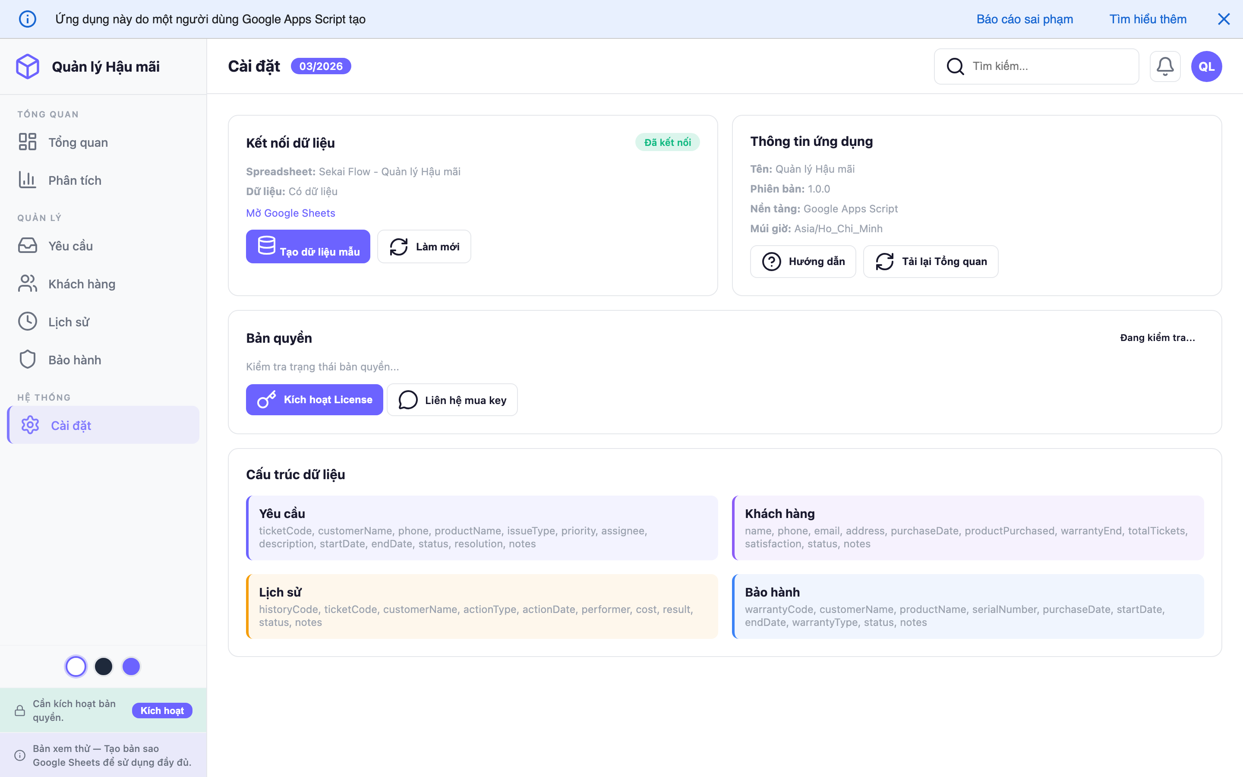
Task: Open Tổng quan dashboard in sidebar
Action: (78, 142)
